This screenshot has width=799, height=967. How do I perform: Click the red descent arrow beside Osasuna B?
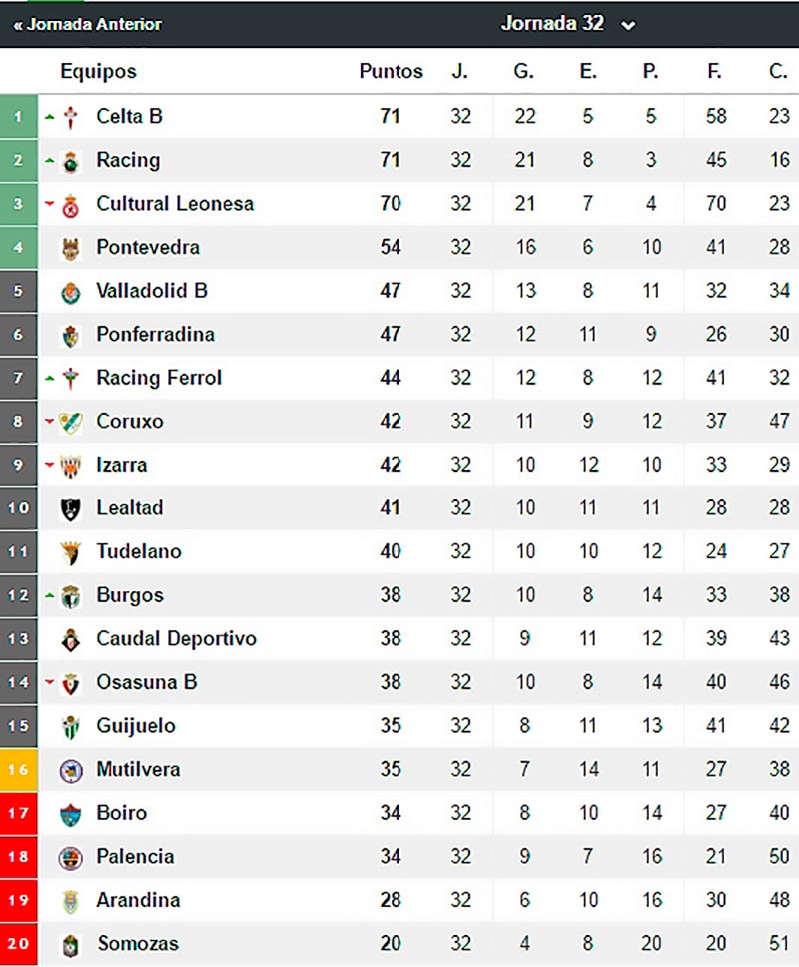48,681
